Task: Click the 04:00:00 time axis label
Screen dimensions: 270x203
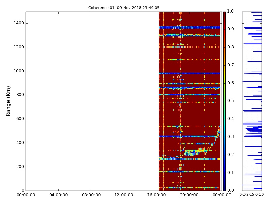Action: click(x=58, y=195)
